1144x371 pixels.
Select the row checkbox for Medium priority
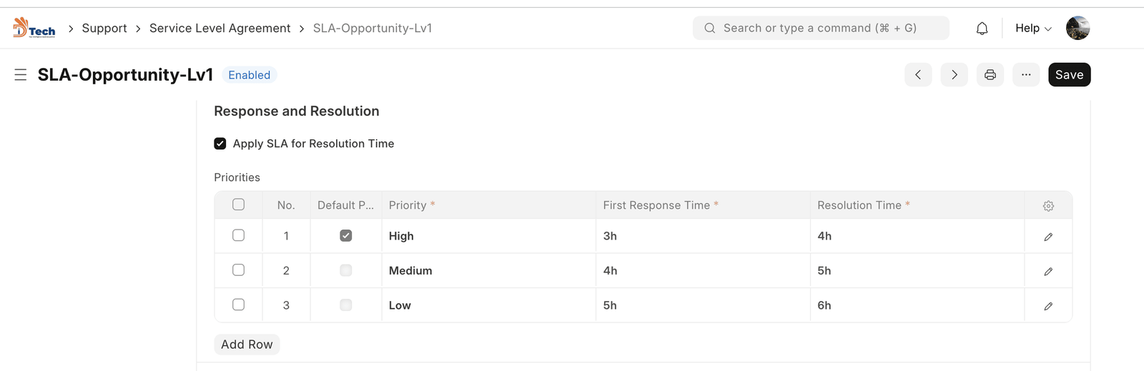tap(239, 270)
